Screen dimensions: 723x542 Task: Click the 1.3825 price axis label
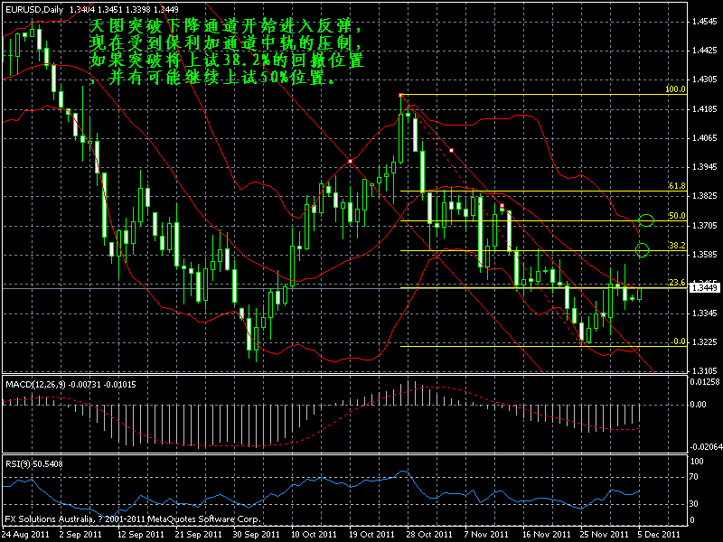705,196
